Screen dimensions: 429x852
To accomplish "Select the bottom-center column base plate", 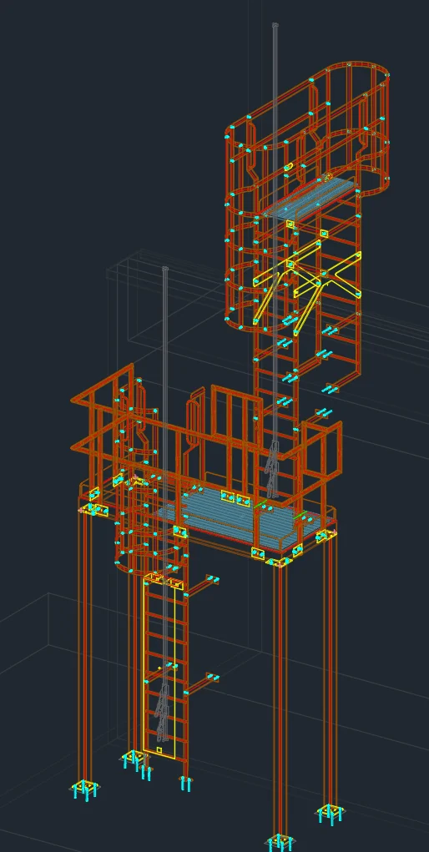I will click(x=280, y=844).
